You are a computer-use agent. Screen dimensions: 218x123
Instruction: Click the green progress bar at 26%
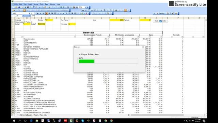point(87,61)
